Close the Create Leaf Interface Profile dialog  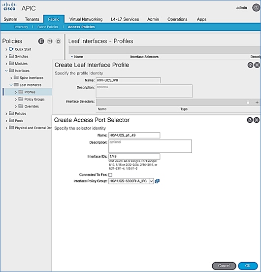[257, 65]
